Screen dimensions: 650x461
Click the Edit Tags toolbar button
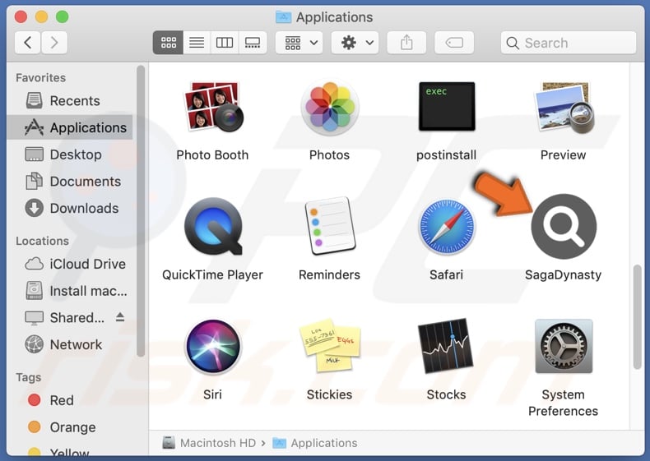[454, 42]
